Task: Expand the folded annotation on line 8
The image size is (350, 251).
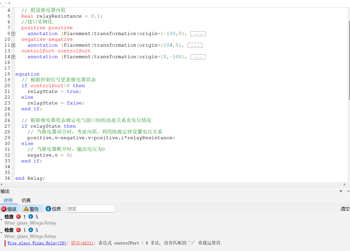Action: 13,34
